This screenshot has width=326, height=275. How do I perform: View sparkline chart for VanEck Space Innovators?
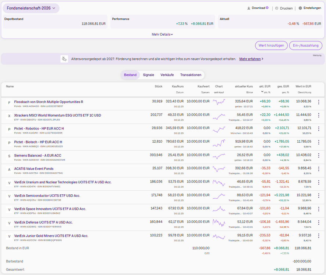(x=219, y=209)
